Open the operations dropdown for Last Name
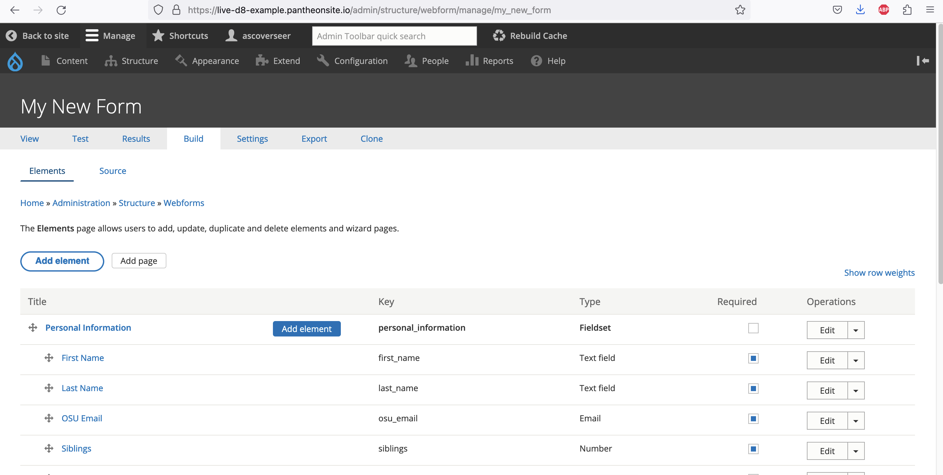 (x=855, y=390)
